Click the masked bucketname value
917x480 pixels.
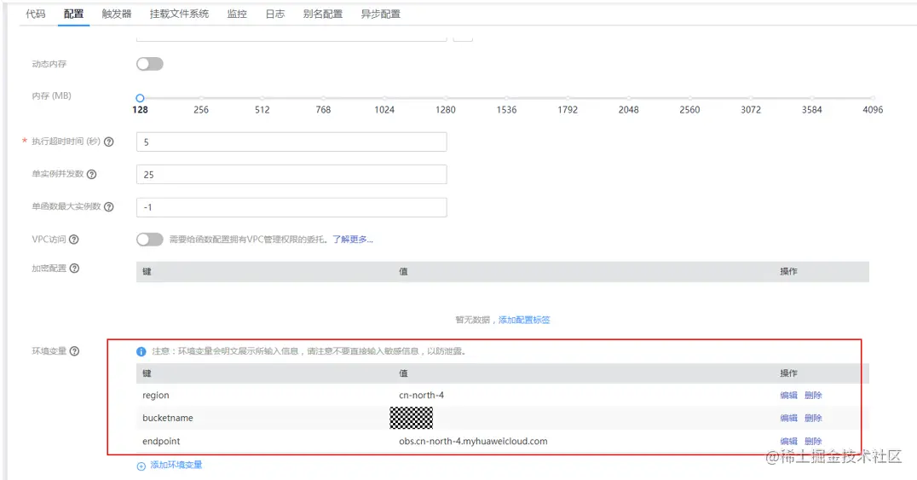pyautogui.click(x=411, y=418)
